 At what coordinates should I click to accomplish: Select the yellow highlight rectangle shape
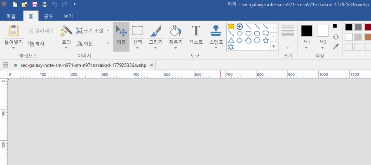(231, 27)
